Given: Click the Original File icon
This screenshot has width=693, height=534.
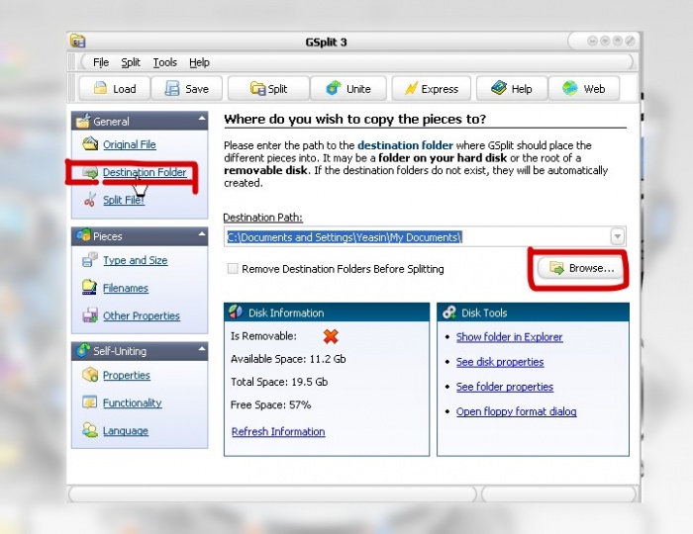Looking at the screenshot, I should (90, 143).
